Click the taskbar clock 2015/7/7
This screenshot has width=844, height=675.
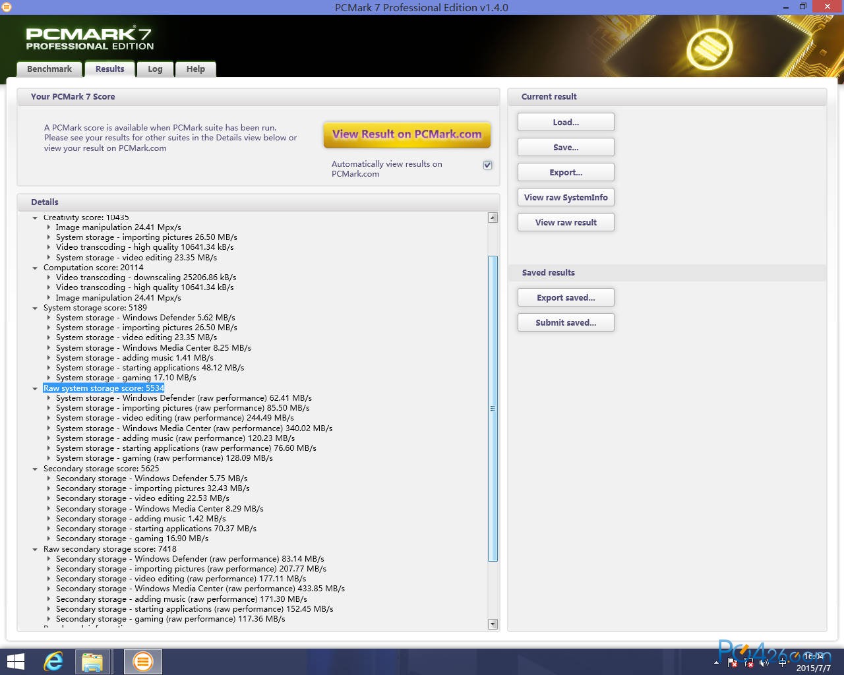pos(814,662)
